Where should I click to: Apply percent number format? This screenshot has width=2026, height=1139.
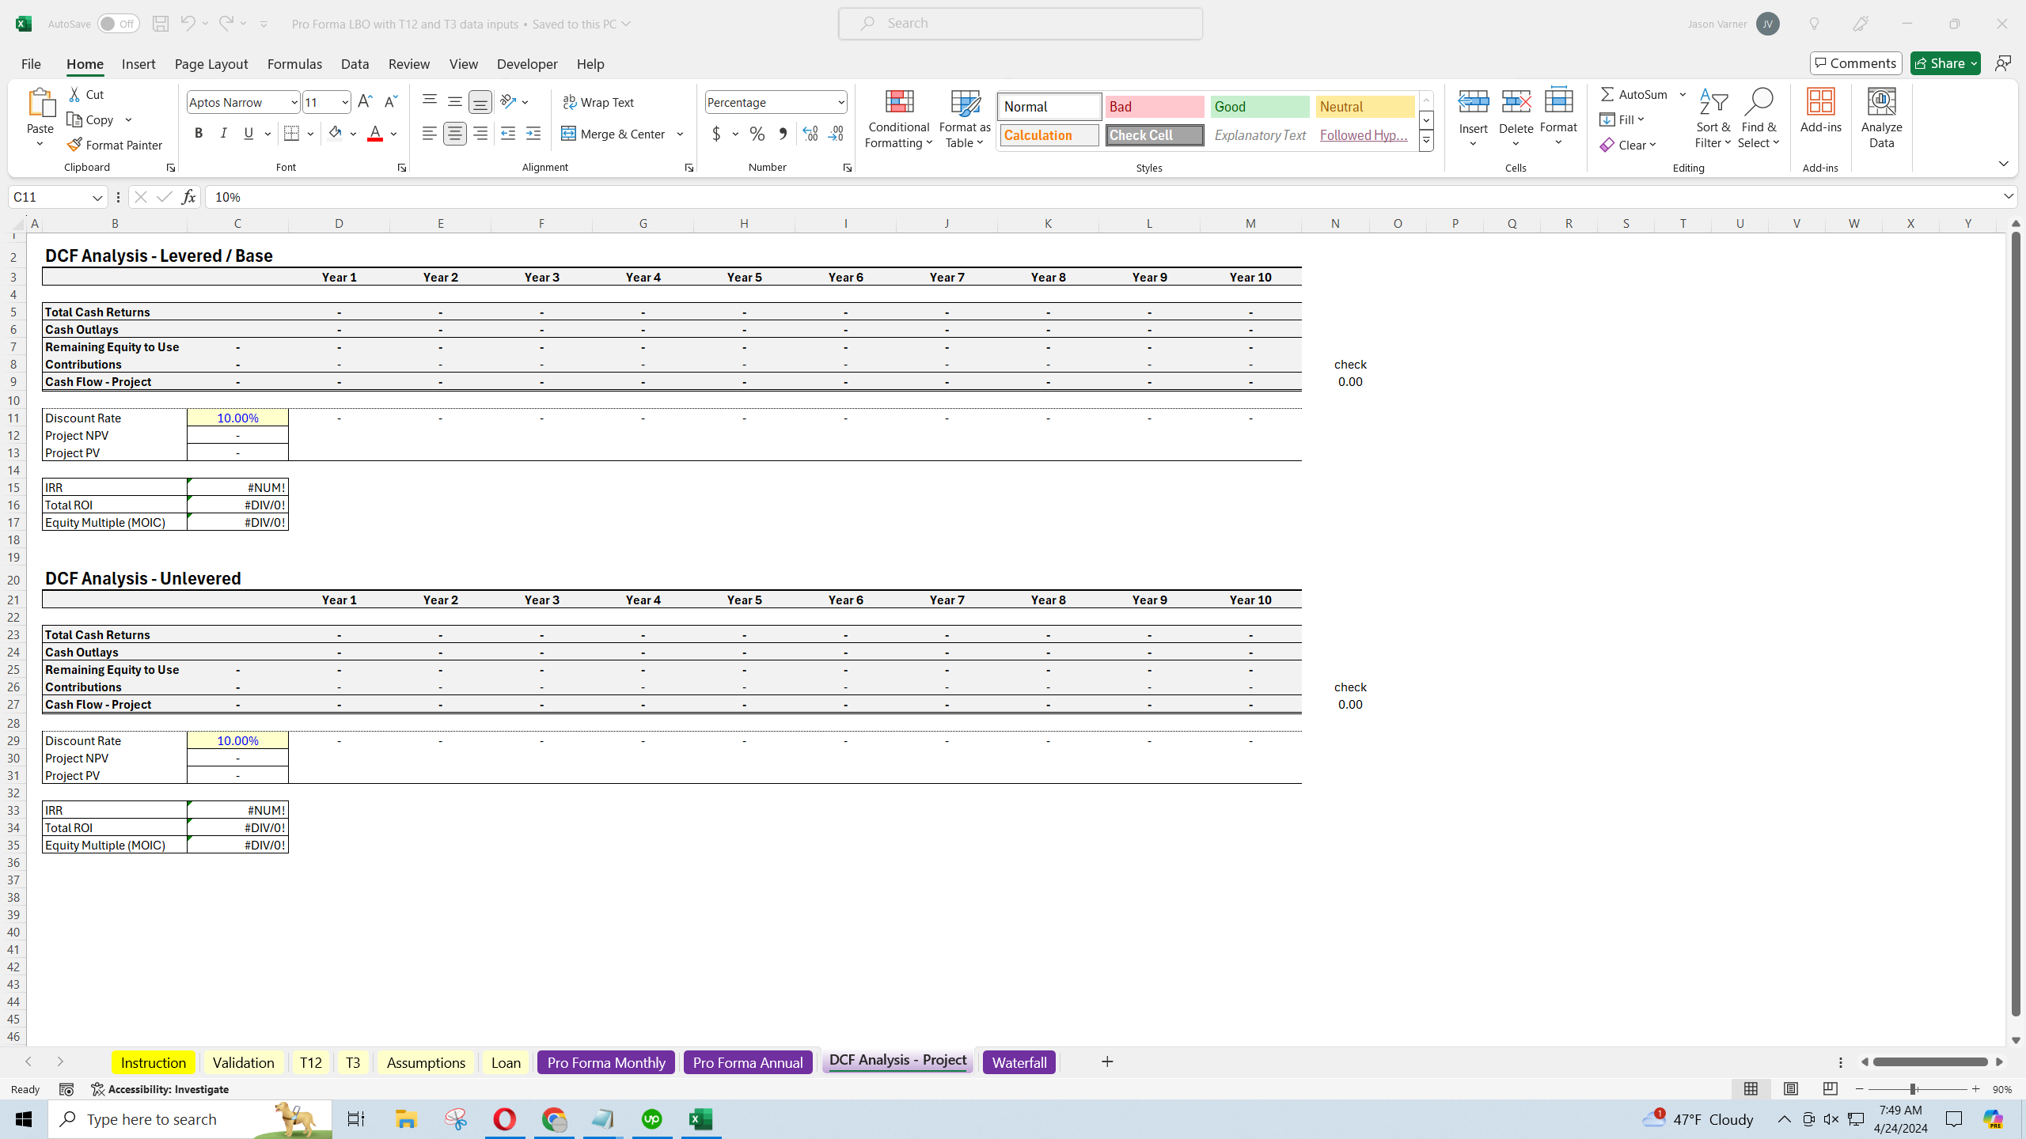click(757, 134)
